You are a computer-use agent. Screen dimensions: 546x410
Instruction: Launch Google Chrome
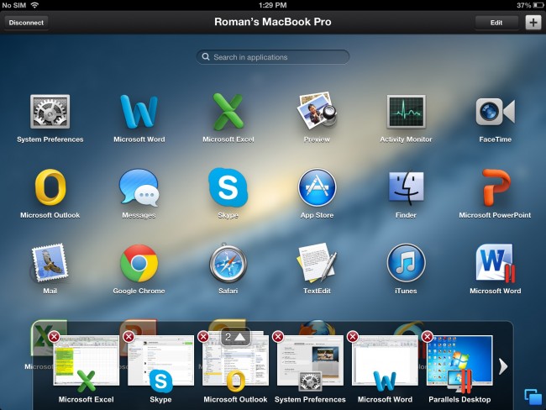point(139,263)
